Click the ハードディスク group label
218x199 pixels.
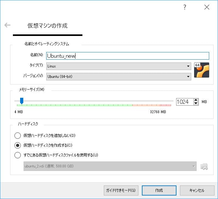[28, 124]
